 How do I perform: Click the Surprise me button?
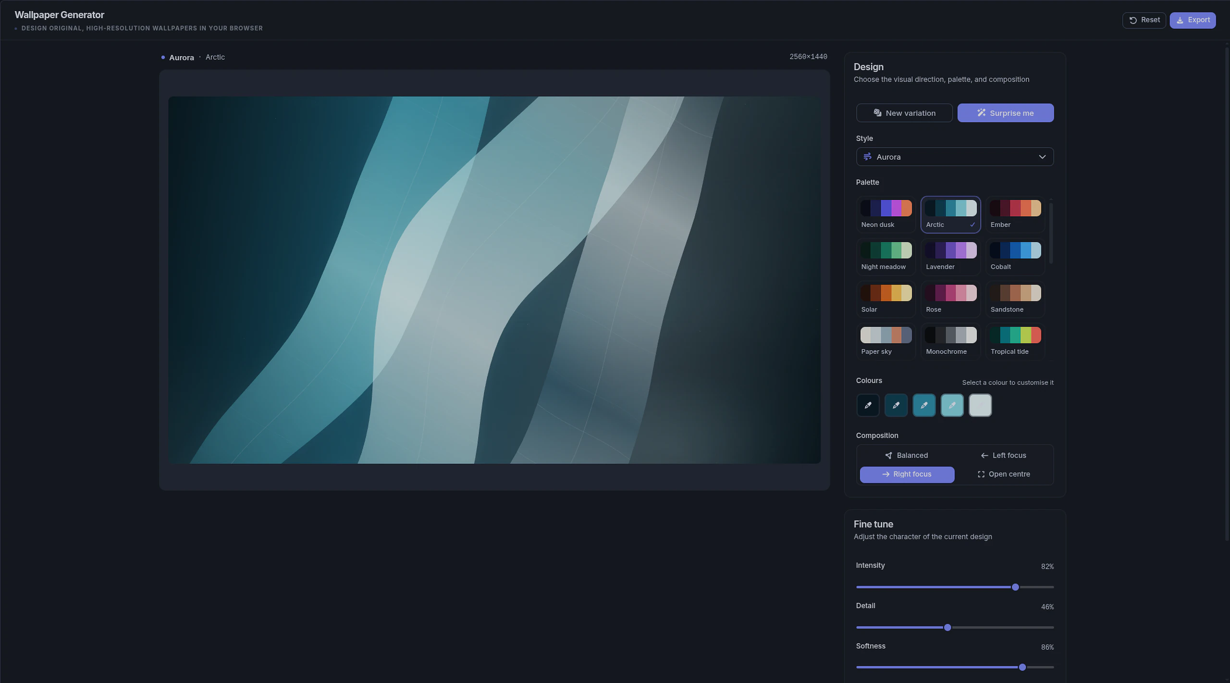[x=1005, y=113]
